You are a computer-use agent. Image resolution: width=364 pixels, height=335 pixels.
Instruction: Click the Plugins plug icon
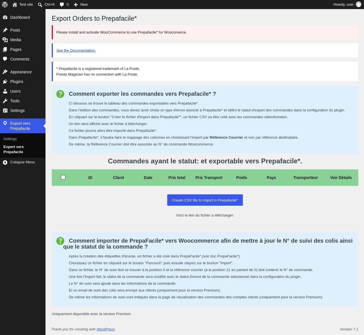tap(5, 82)
